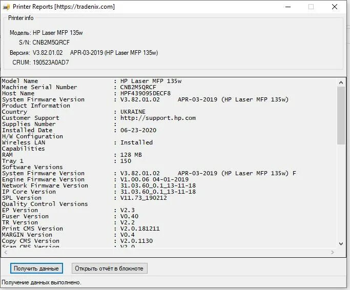Click the 'Supplies Number' row label
Image resolution: width=350 pixels, height=290 pixels.
[29, 124]
